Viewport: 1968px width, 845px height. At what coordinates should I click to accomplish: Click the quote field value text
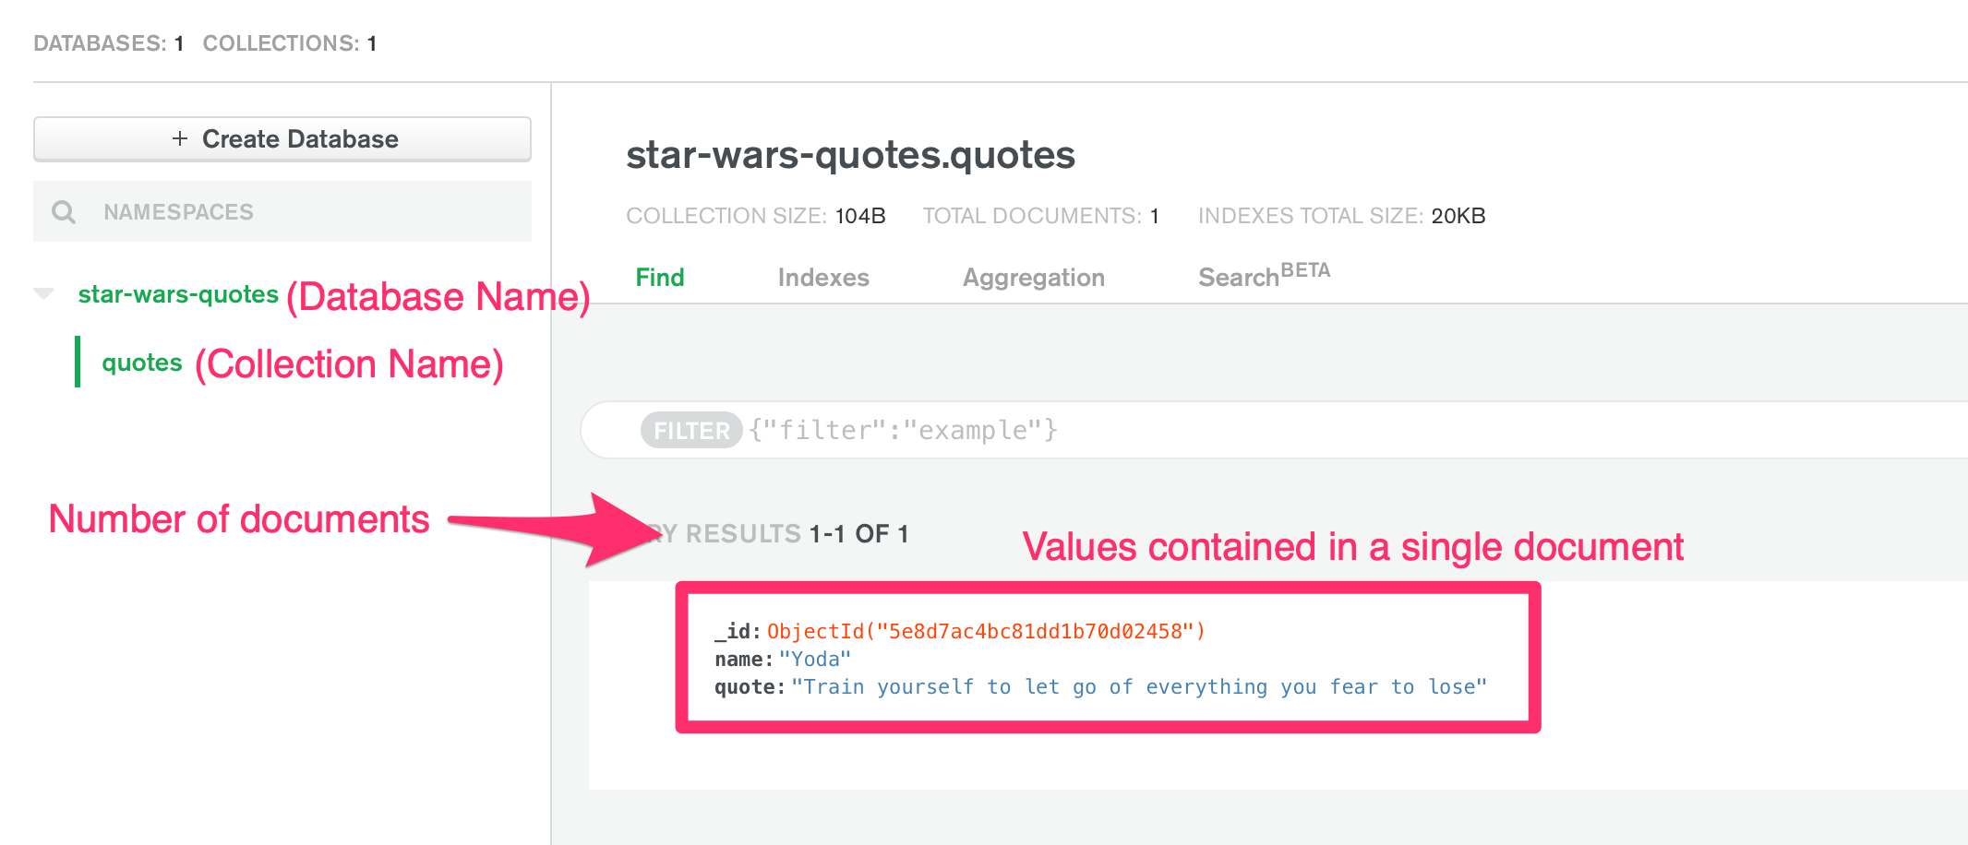tap(1135, 686)
